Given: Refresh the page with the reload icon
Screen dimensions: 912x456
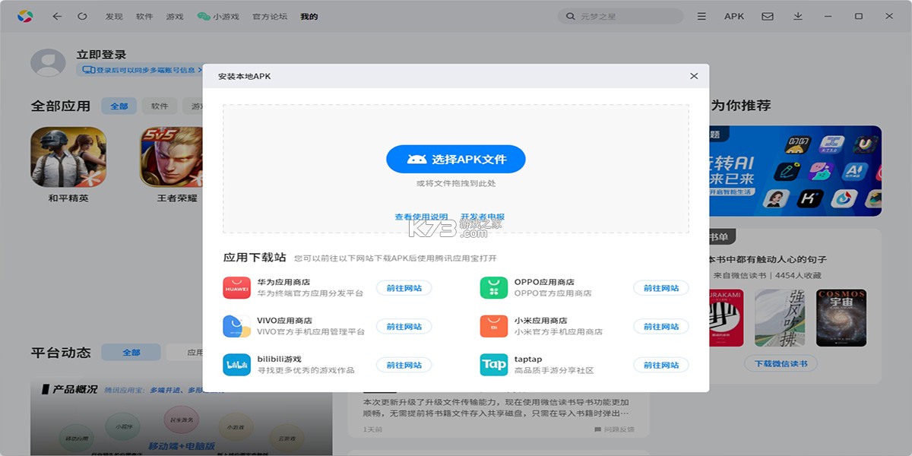Looking at the screenshot, I should 82,16.
